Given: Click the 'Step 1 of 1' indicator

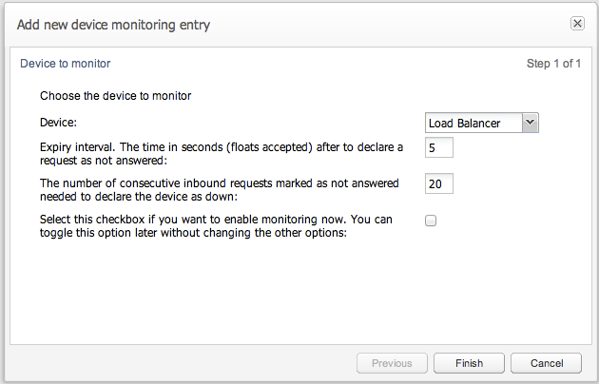Looking at the screenshot, I should tap(553, 64).
